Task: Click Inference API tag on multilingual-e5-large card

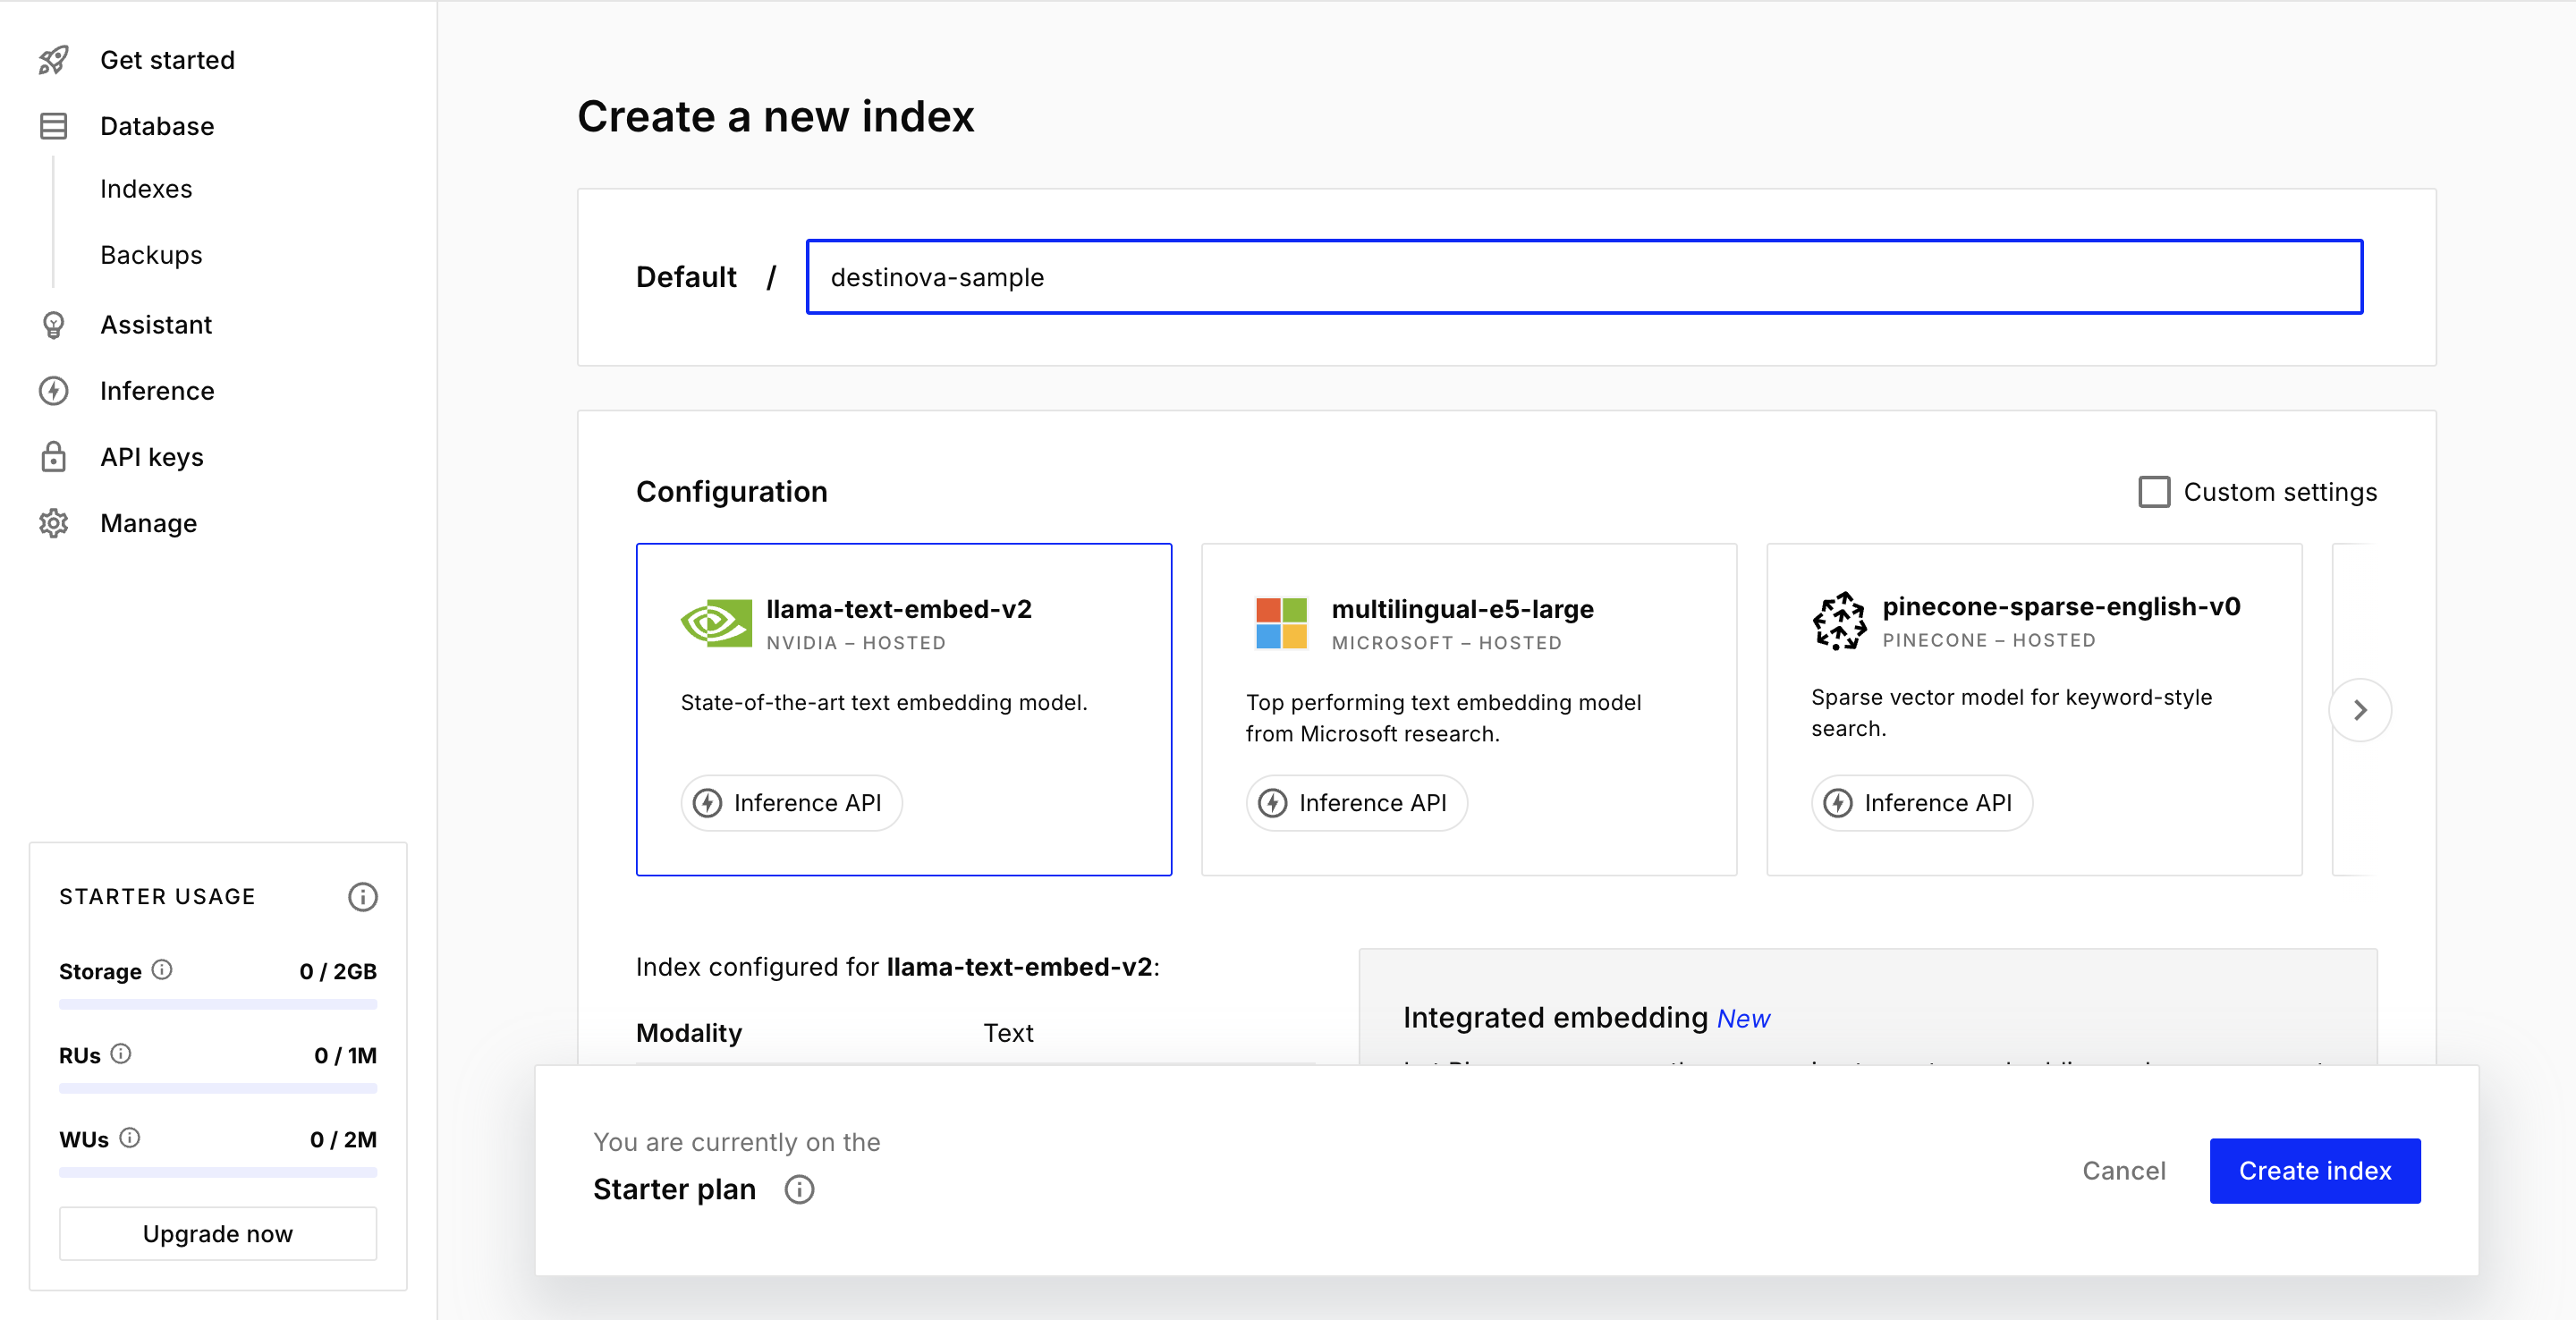Action: coord(1356,803)
